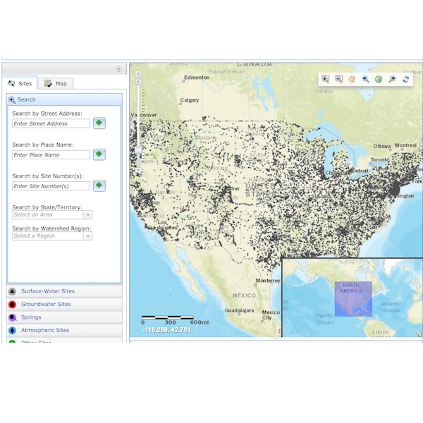
Task: Go to previous map extent
Action: tap(365, 80)
